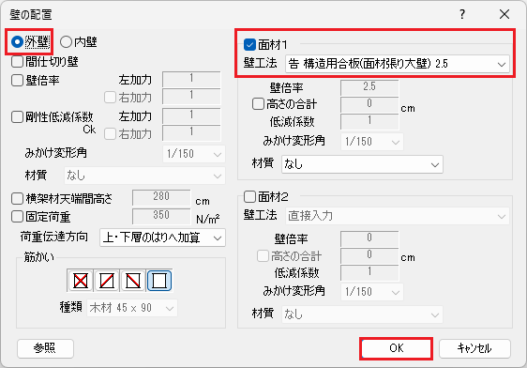527x368 pixels.
Task: Tick the 壁倍率 右加力 checkbox
Action: point(110,98)
